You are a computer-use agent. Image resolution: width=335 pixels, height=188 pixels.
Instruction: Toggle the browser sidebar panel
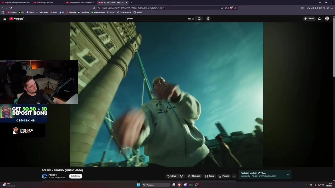click(316, 8)
